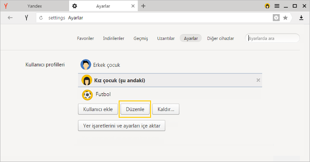Open downloads via the download arrow icon

pyautogui.click(x=301, y=18)
